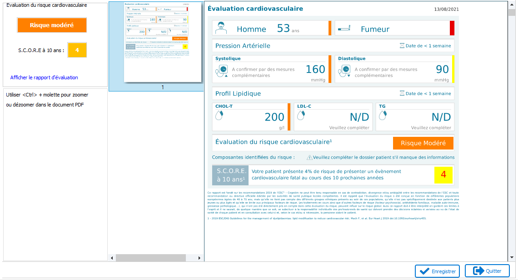Click the Risque Modéré badge in the report

(x=423, y=143)
